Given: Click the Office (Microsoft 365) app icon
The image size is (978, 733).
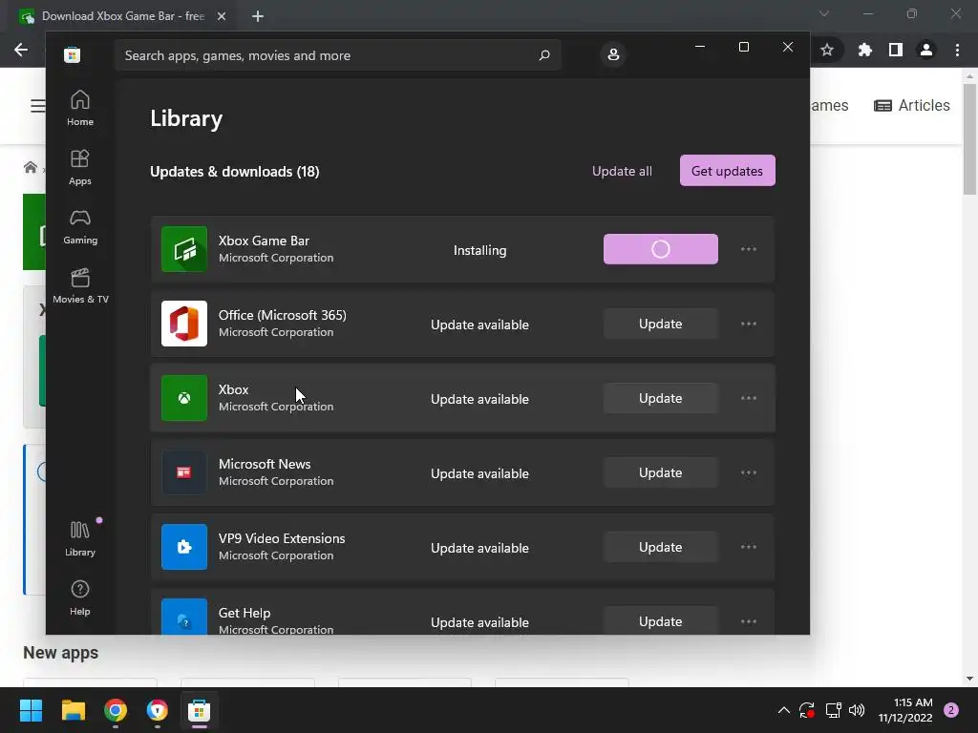Looking at the screenshot, I should click(184, 324).
